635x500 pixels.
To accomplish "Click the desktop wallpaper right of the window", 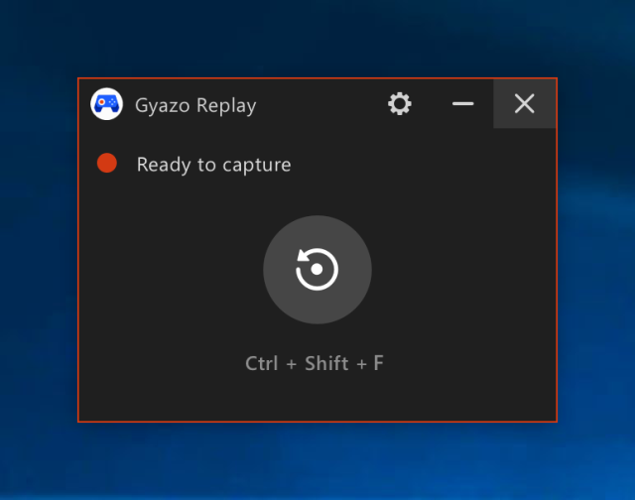I will [x=595, y=248].
